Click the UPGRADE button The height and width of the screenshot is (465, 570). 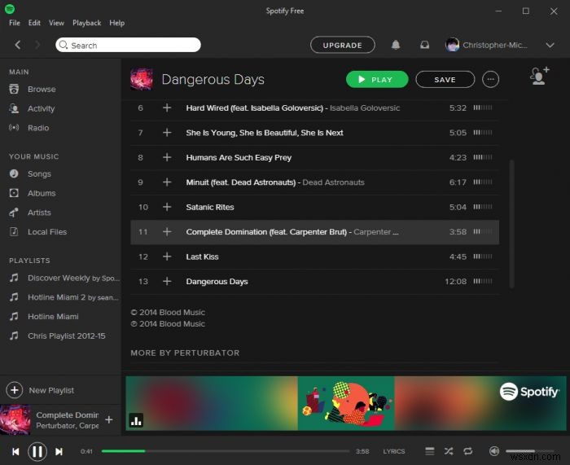pos(343,45)
